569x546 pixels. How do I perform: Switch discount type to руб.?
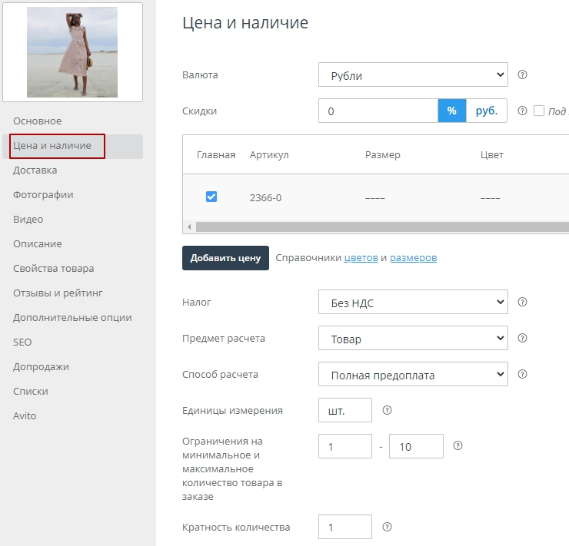pos(487,111)
